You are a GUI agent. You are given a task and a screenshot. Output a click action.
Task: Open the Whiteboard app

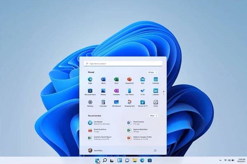[x=116, y=102]
